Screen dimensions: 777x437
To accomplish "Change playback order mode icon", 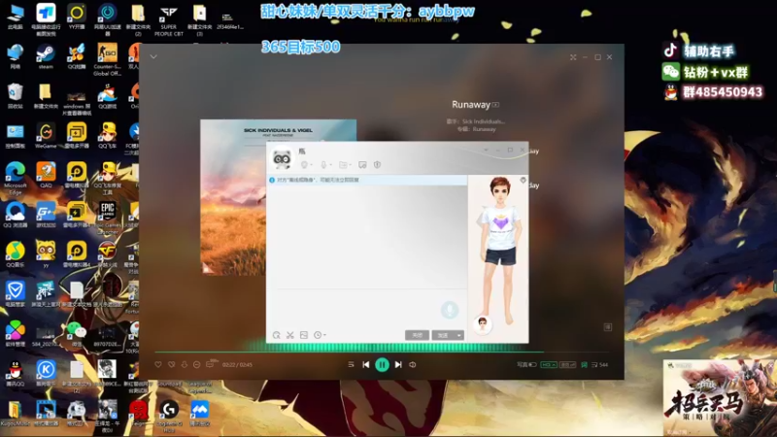I will pos(351,365).
